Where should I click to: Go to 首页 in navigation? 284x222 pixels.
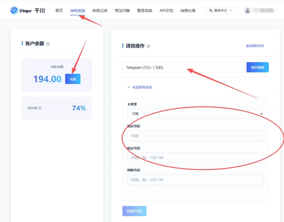pyautogui.click(x=59, y=11)
